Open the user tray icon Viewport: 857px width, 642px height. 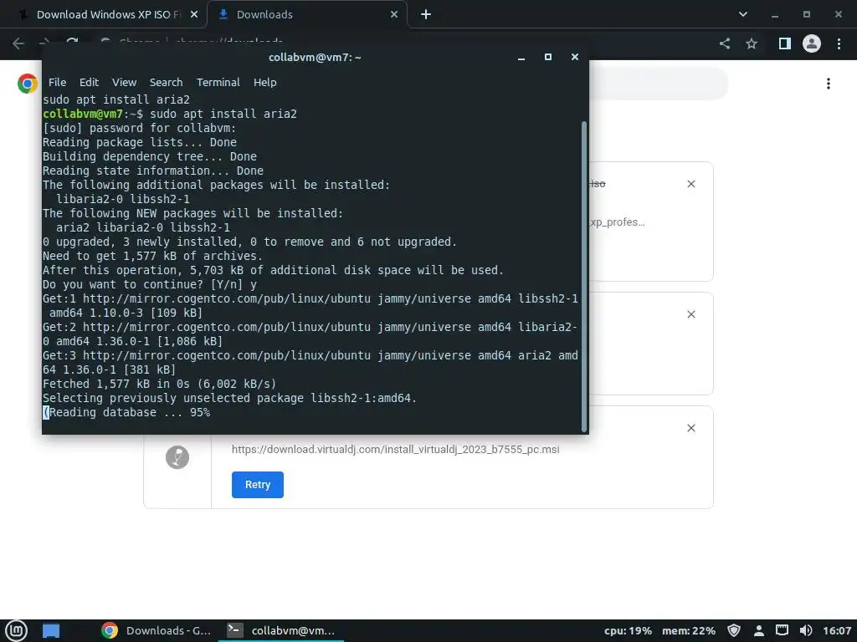coord(758,630)
